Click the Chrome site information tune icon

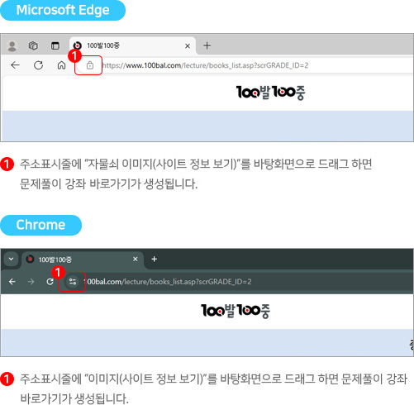tap(73, 282)
